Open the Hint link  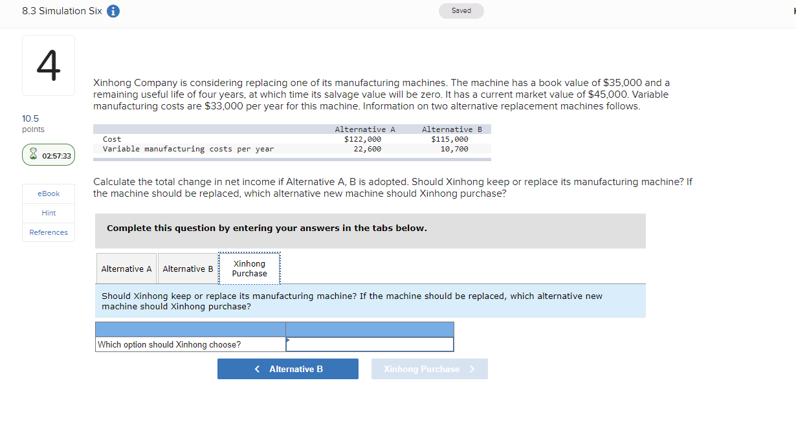[49, 213]
